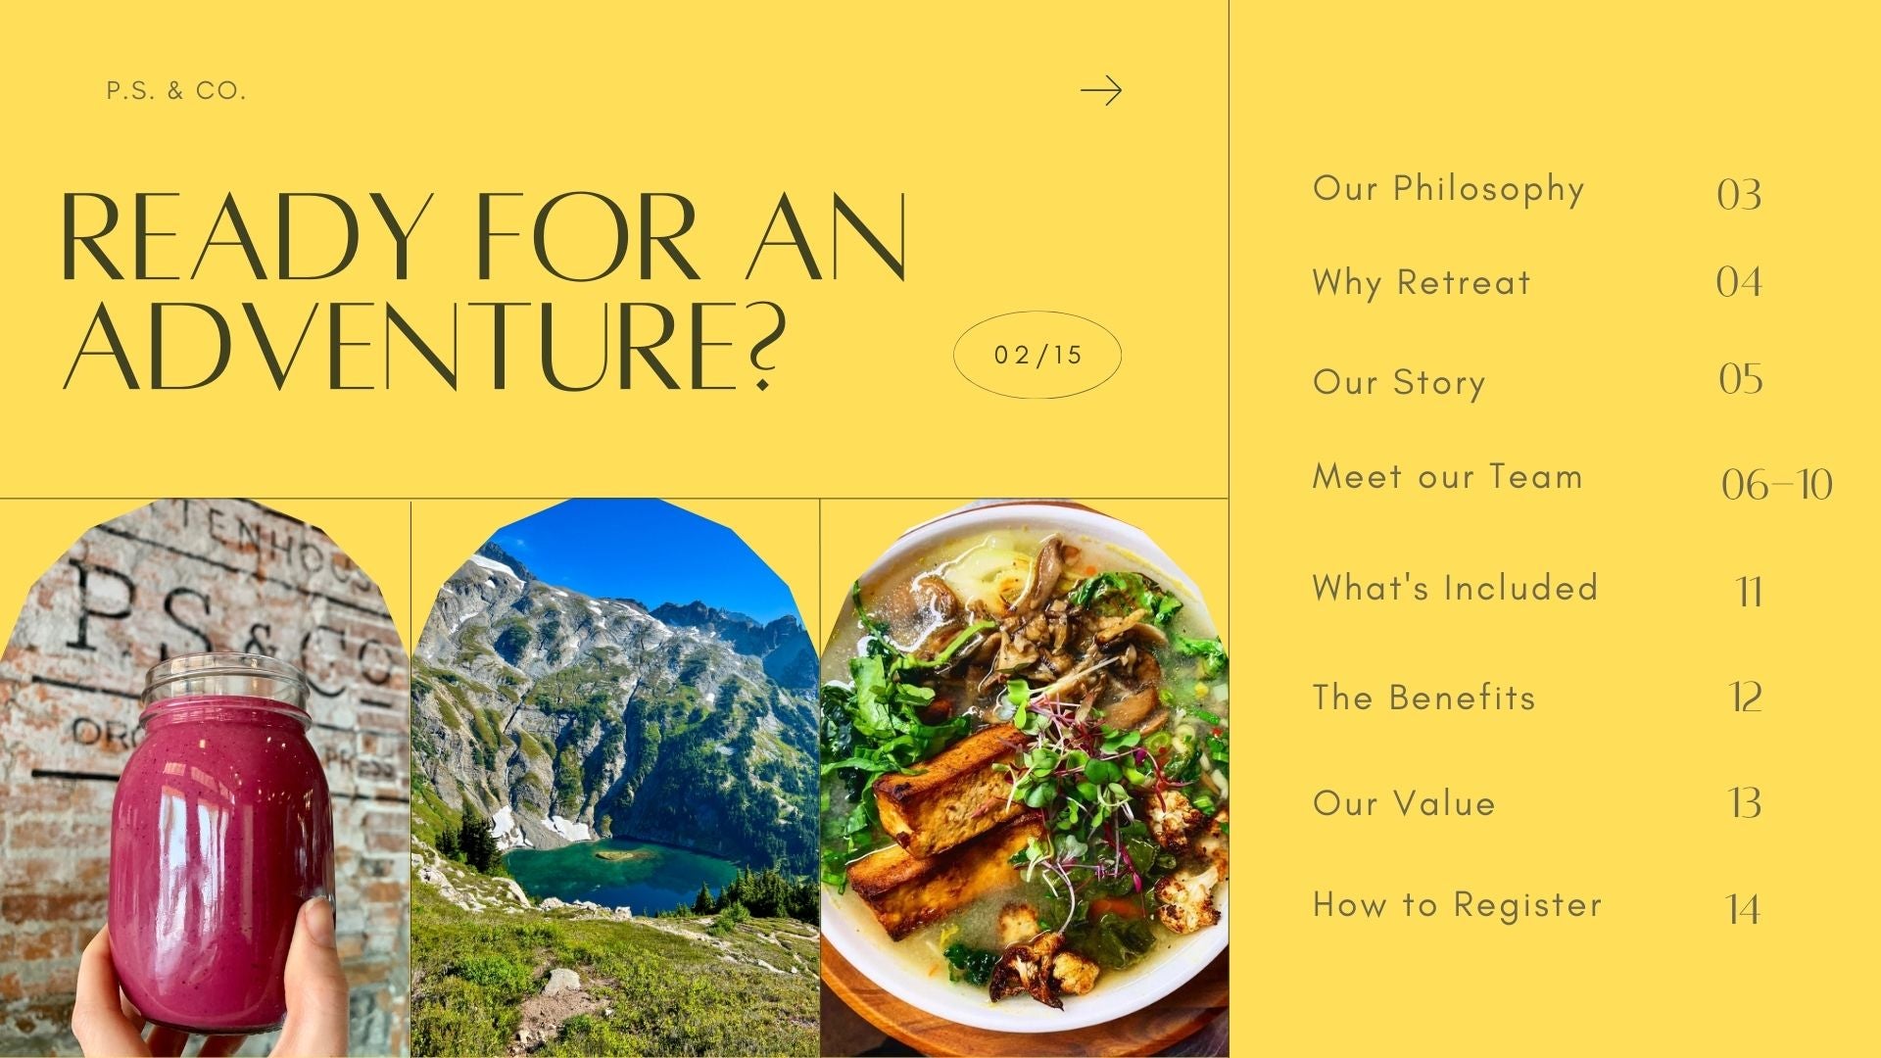This screenshot has height=1058, width=1881.
Task: Click page number 03
Action: [x=1739, y=194]
